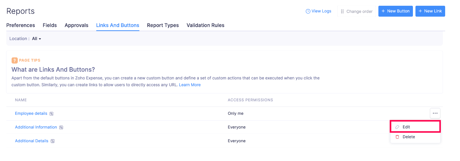
Task: Click the clock icon in View Logs
Action: (308, 11)
